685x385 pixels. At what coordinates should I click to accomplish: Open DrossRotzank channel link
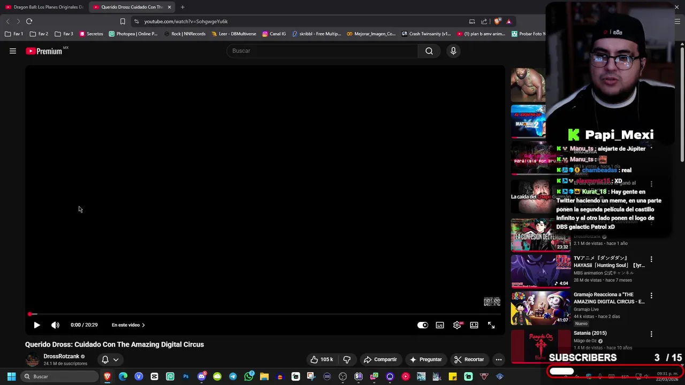point(62,356)
